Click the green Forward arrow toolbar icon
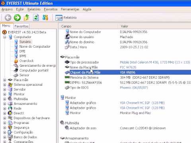This screenshot has height=143, width=191. pos(17,17)
